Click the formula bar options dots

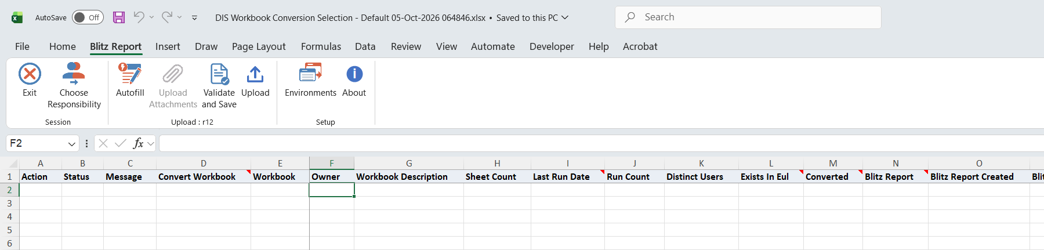[x=86, y=143]
